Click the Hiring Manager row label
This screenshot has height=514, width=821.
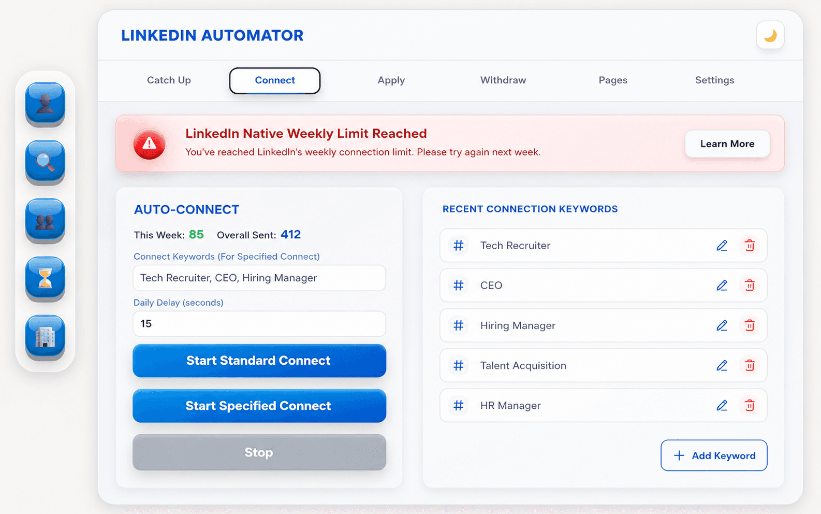(518, 325)
